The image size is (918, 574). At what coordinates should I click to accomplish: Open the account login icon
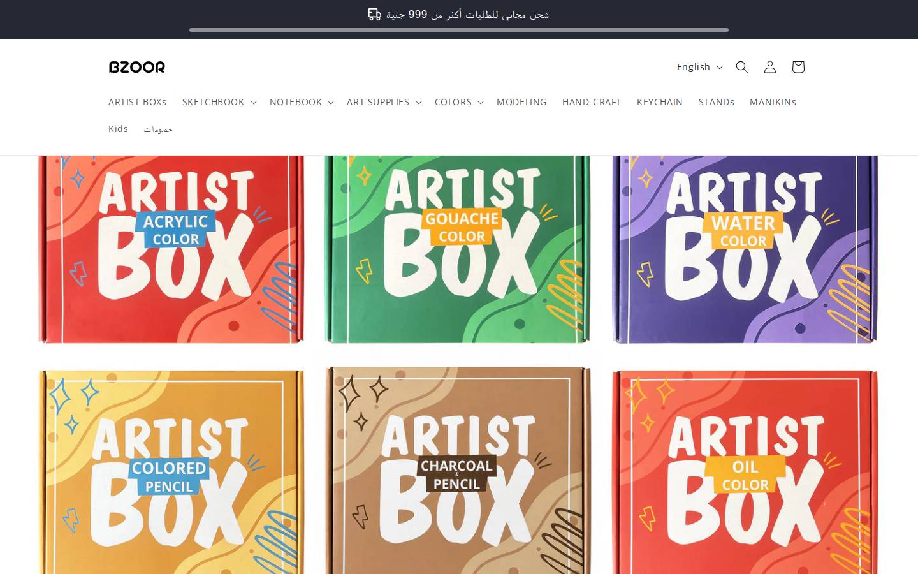click(x=769, y=67)
